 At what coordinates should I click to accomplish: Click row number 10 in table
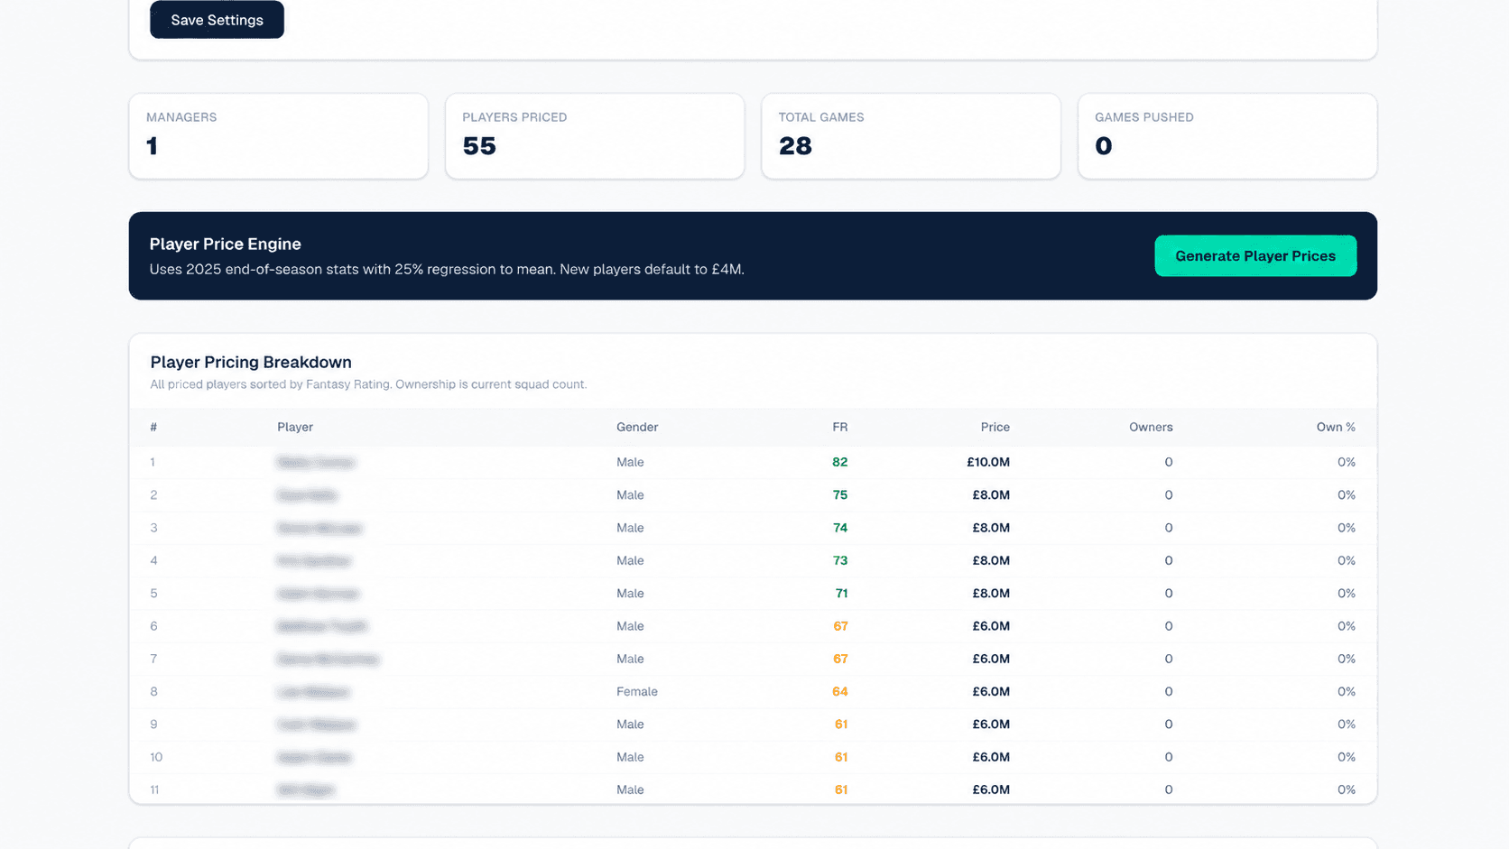pyautogui.click(x=156, y=757)
